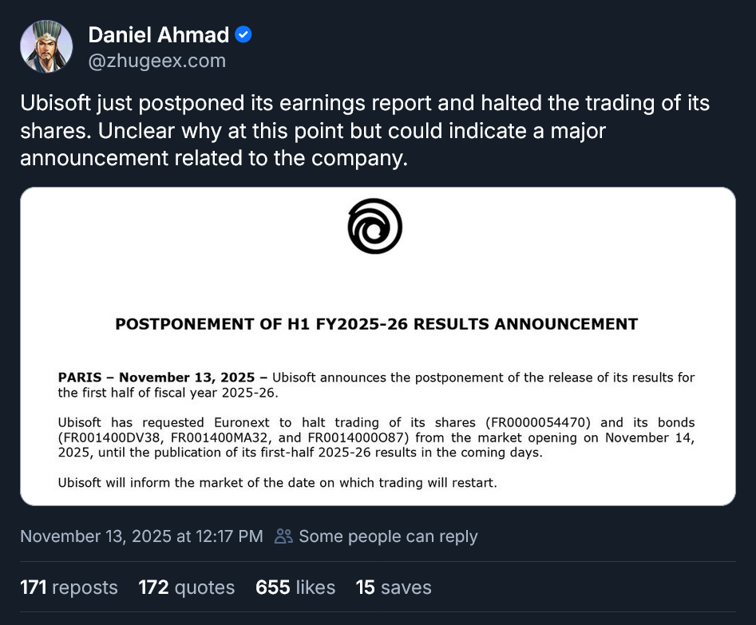Click the 655 likes count
This screenshot has height=625, width=756.
[295, 587]
